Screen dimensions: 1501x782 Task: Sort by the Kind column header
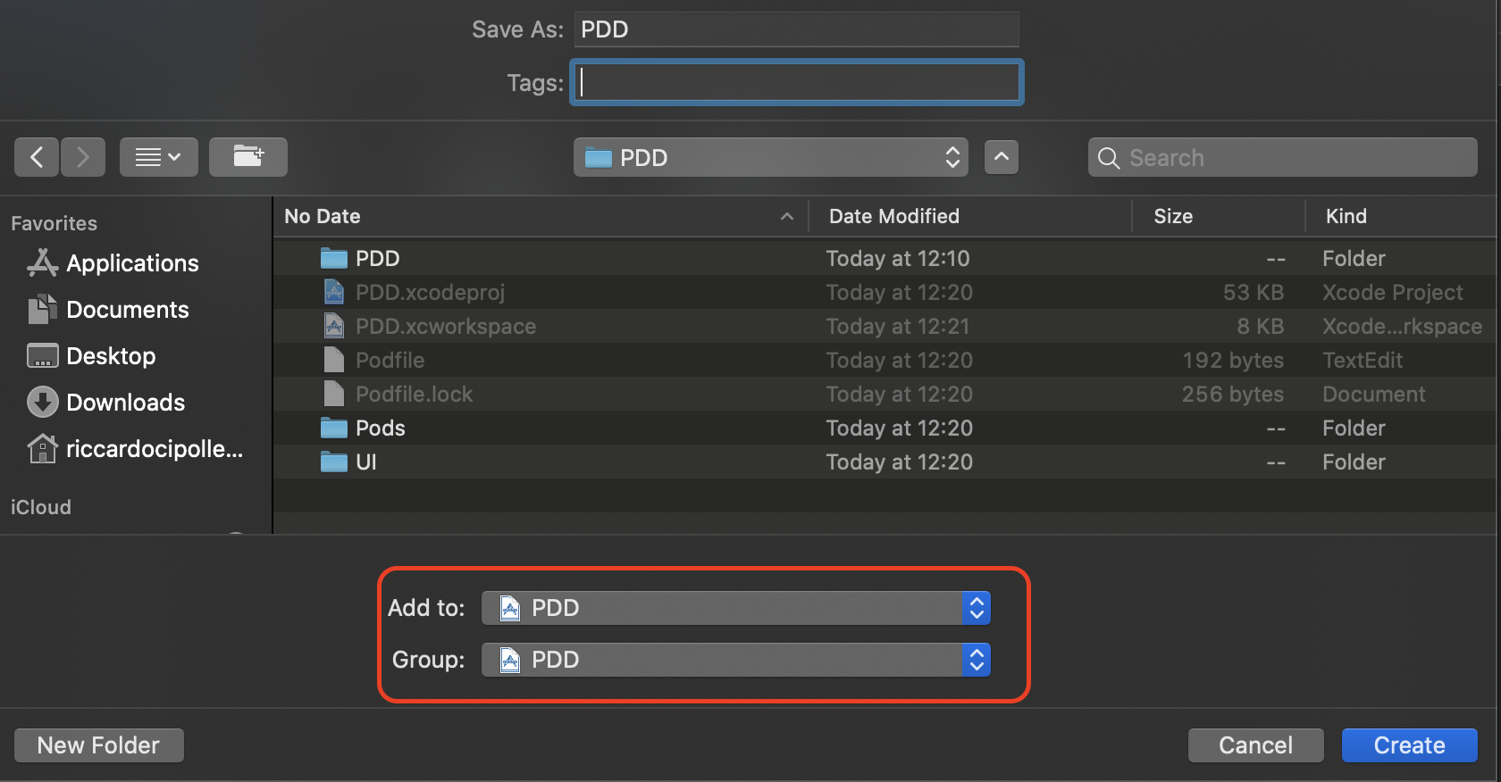coord(1401,216)
